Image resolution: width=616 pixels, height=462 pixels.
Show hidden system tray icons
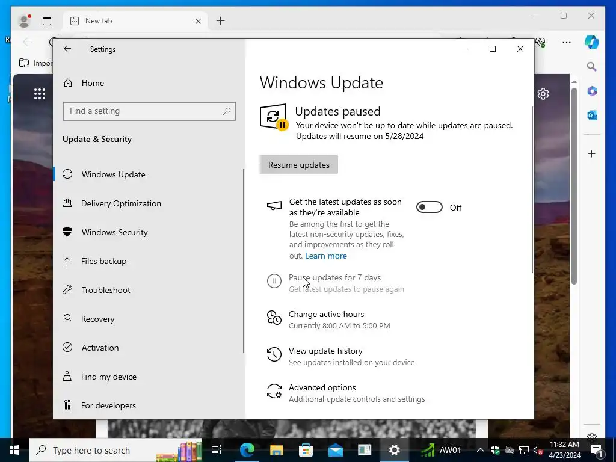click(480, 450)
